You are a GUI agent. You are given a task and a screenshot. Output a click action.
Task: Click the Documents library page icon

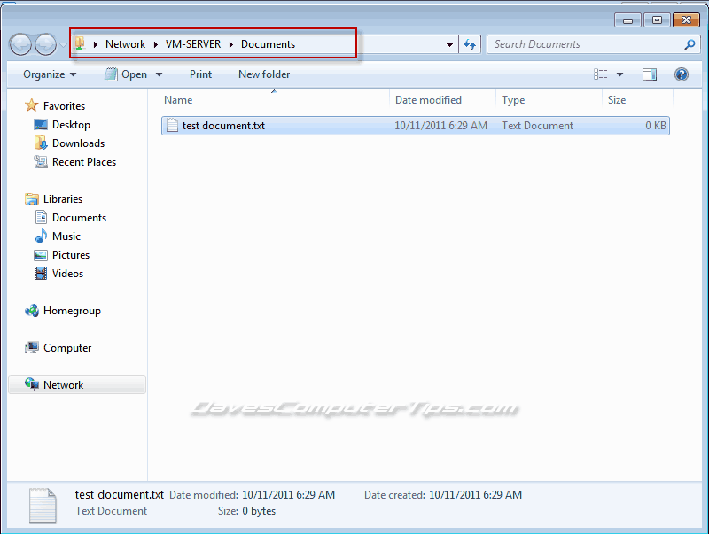41,217
